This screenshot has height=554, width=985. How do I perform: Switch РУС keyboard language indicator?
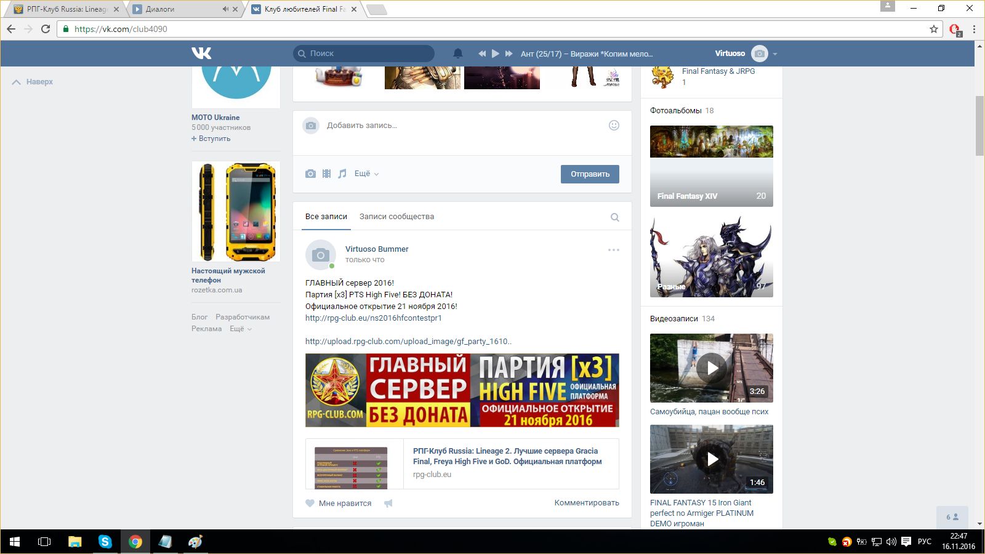tap(925, 542)
